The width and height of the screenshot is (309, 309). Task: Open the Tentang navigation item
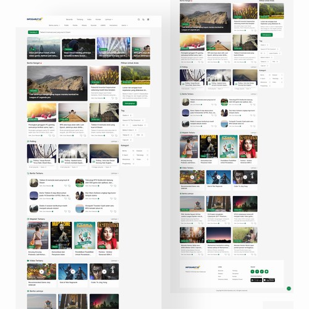click(80, 19)
